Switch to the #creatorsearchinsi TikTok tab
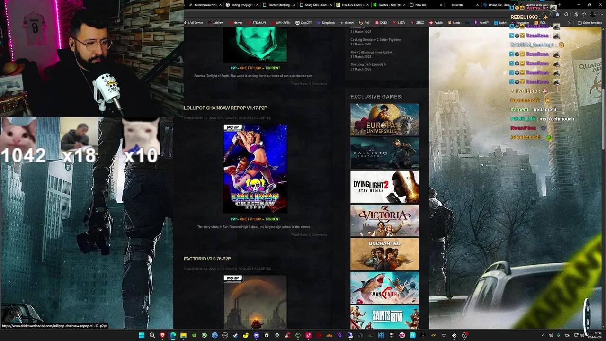This screenshot has height=341, width=606. pyautogui.click(x=204, y=5)
